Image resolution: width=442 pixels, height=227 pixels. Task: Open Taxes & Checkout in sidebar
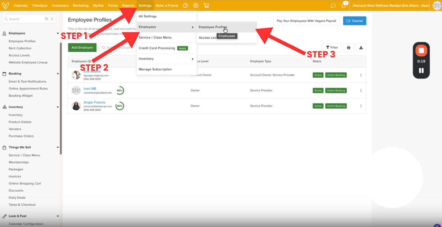22,205
